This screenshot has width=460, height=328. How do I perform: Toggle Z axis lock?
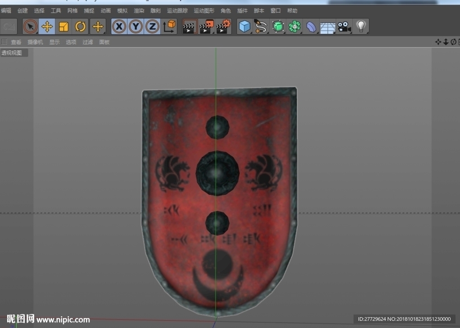[x=152, y=27]
